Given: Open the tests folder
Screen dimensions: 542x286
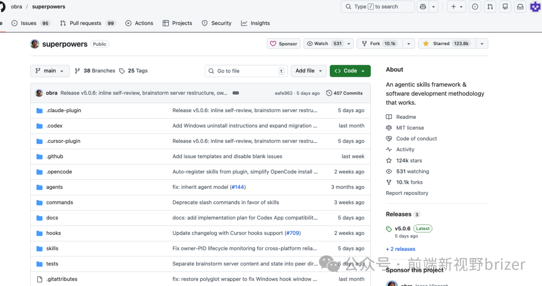Looking at the screenshot, I should (52, 264).
